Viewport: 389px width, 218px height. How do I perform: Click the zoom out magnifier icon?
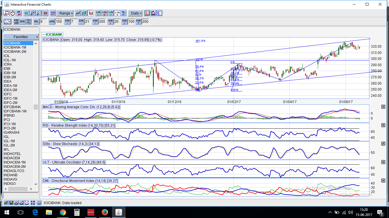click(39, 13)
